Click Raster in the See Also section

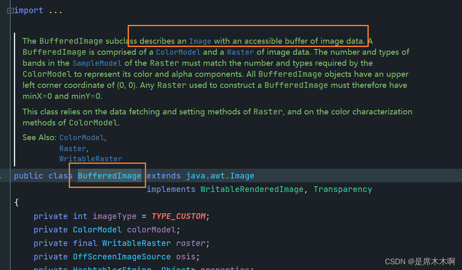click(x=72, y=148)
